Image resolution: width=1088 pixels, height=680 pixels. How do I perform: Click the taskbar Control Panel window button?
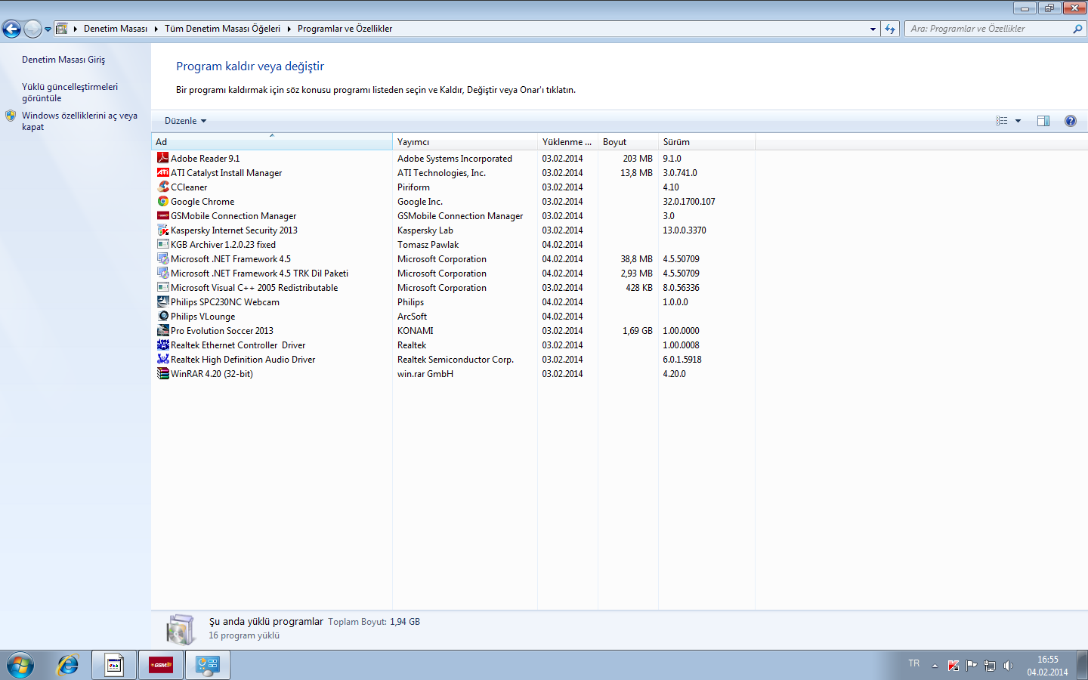[207, 665]
